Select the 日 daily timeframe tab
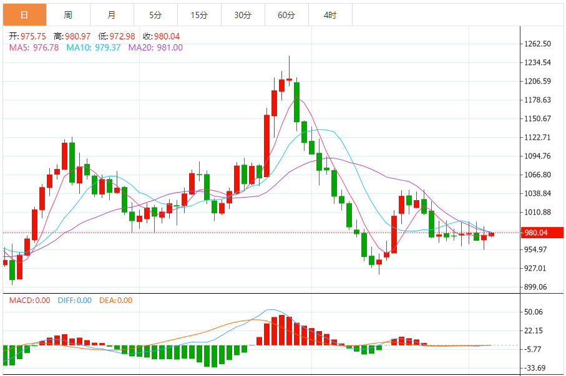This screenshot has width=566, height=376. [24, 15]
